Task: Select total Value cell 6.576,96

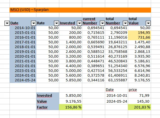Action: 140,66
